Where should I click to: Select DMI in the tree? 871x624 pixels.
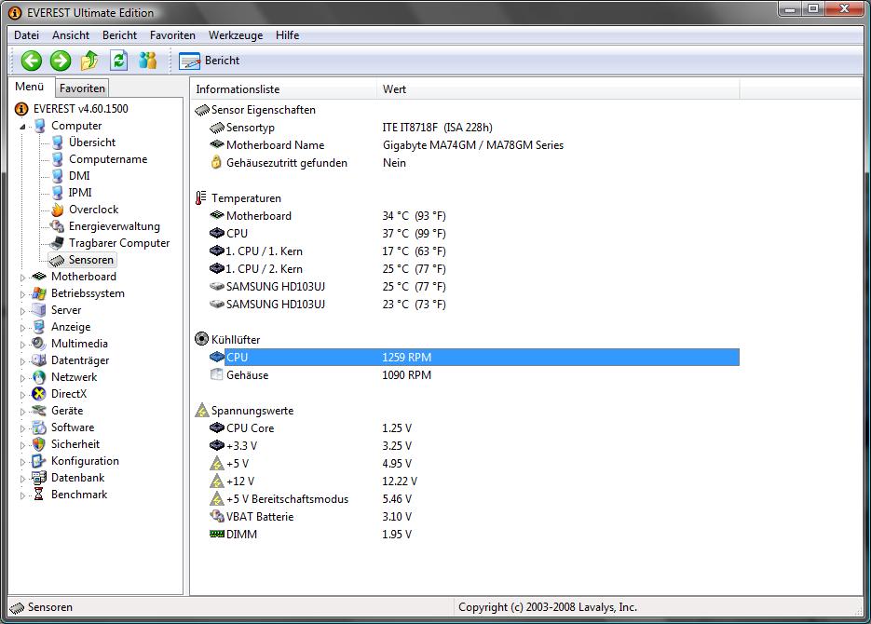pos(79,175)
